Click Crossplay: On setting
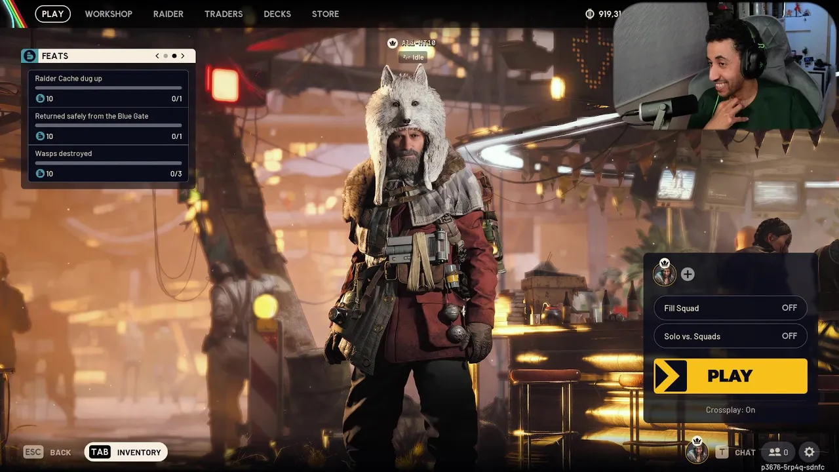 [730, 410]
